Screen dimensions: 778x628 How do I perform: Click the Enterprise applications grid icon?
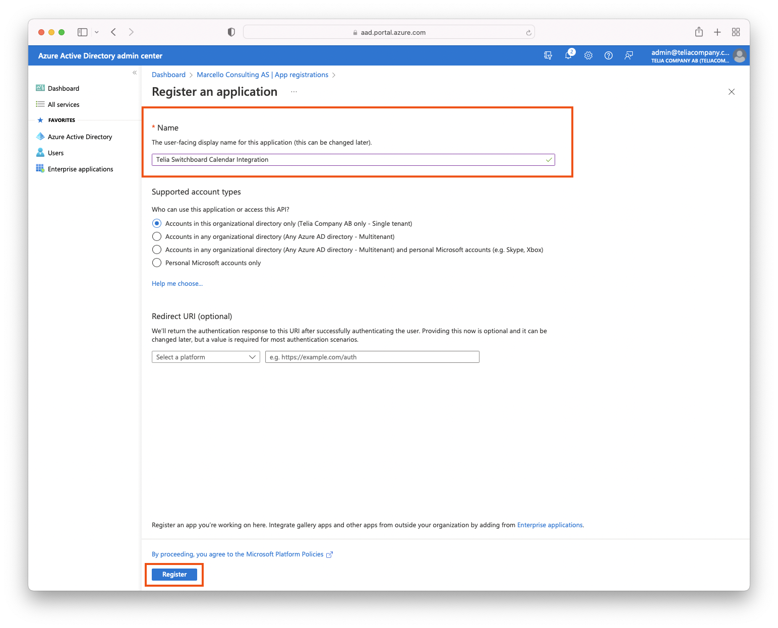click(40, 169)
